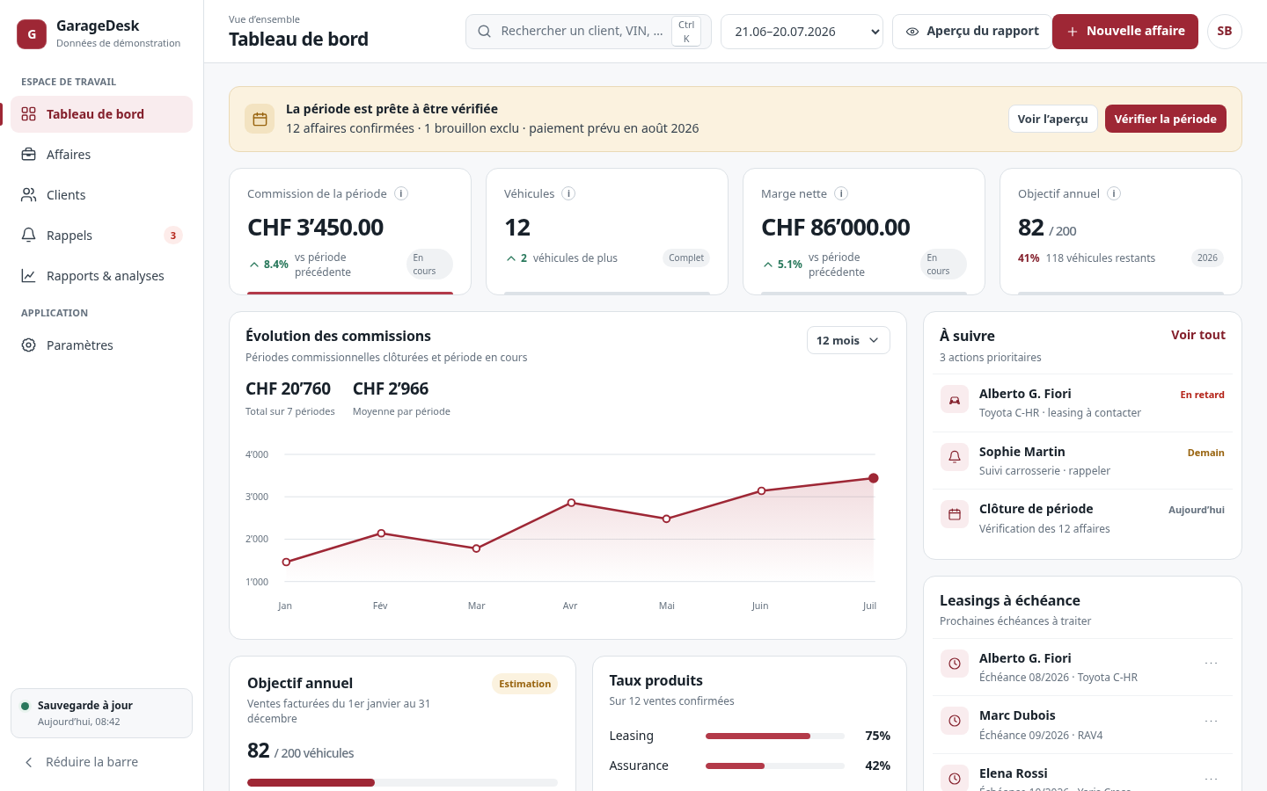Open Clôture de période task
The height and width of the screenshot is (791, 1267).
click(1082, 519)
